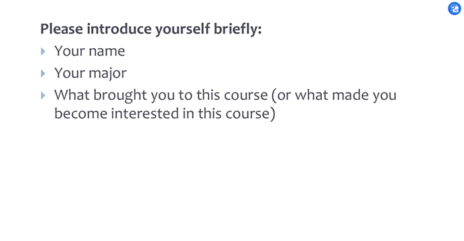Click the opening parenthesis before or
This screenshot has width=464, height=241.
click(x=274, y=95)
